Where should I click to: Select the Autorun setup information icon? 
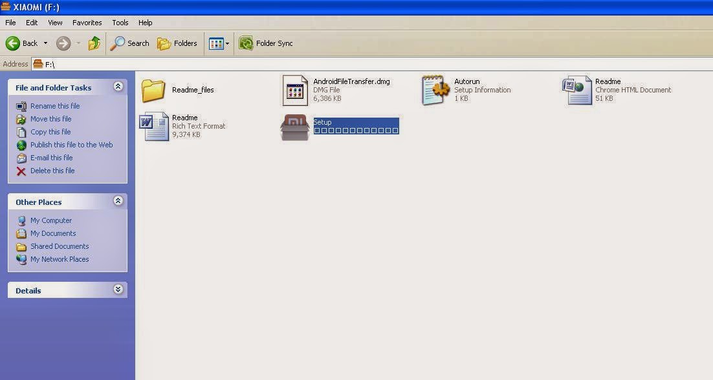435,90
